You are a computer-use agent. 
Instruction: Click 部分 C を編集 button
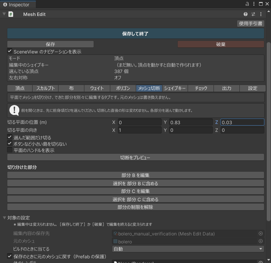tap(135, 191)
